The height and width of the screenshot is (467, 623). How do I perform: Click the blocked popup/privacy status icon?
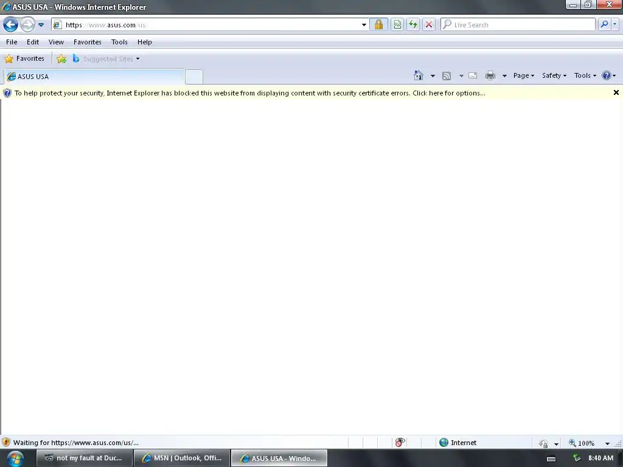point(400,443)
